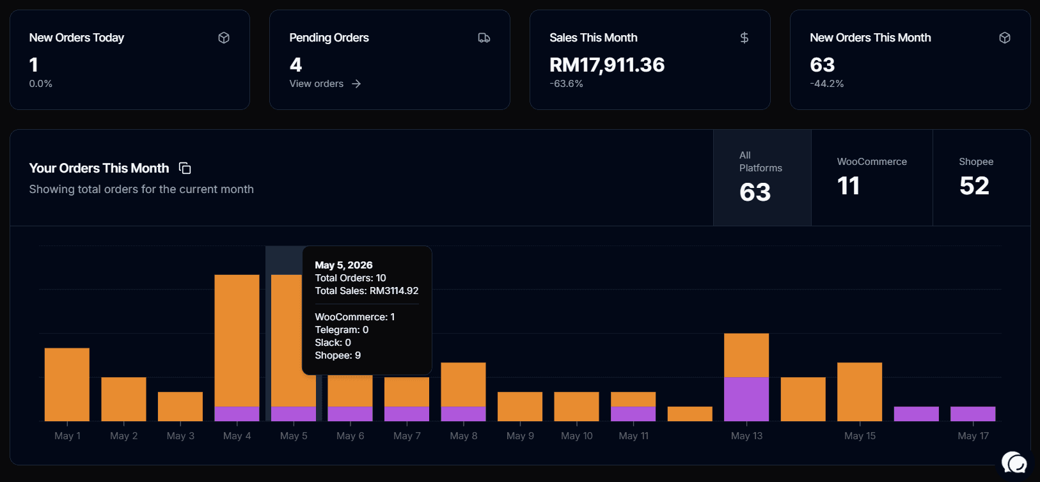The width and height of the screenshot is (1040, 482).
Task: Click the dollar sign icon in Sales This Month
Action: click(745, 38)
